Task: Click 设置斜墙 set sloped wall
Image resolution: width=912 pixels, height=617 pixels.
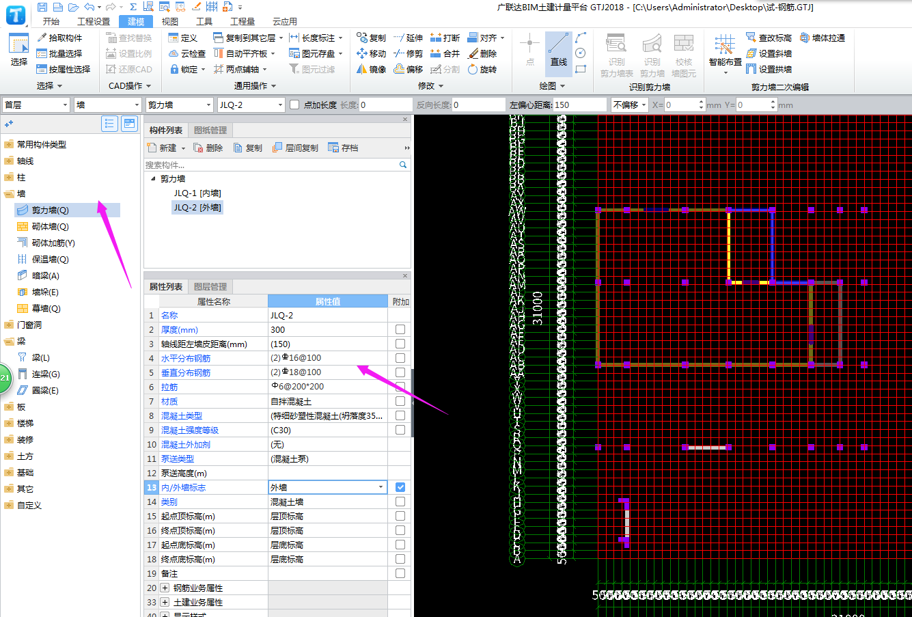Action: click(769, 53)
